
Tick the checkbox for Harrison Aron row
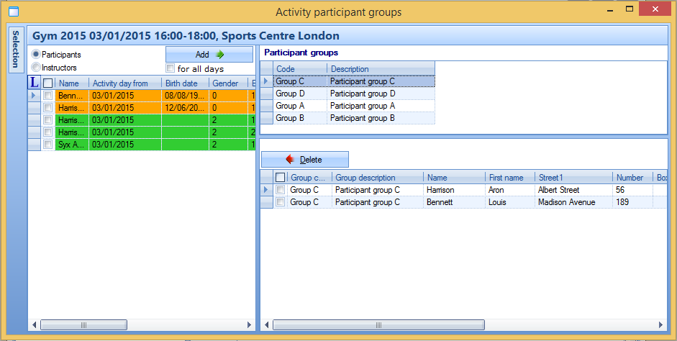281,190
